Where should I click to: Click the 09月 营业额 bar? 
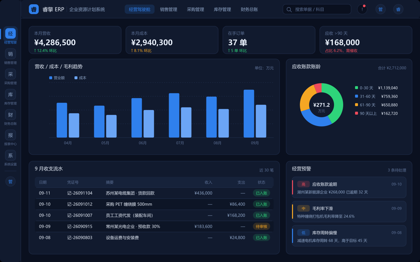(x=249, y=114)
